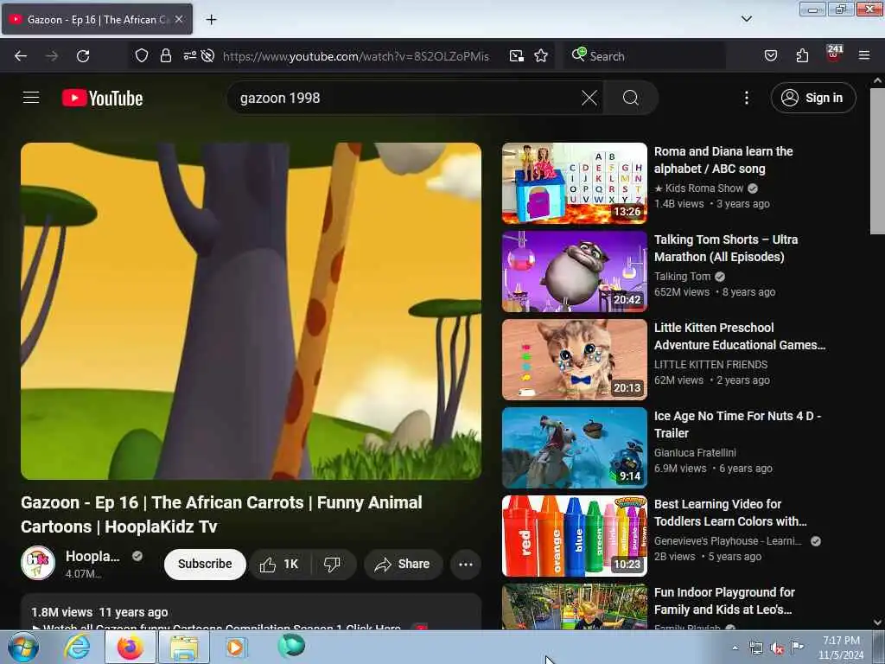885x664 pixels.
Task: Open Windows Start orb
Action: tap(23, 647)
